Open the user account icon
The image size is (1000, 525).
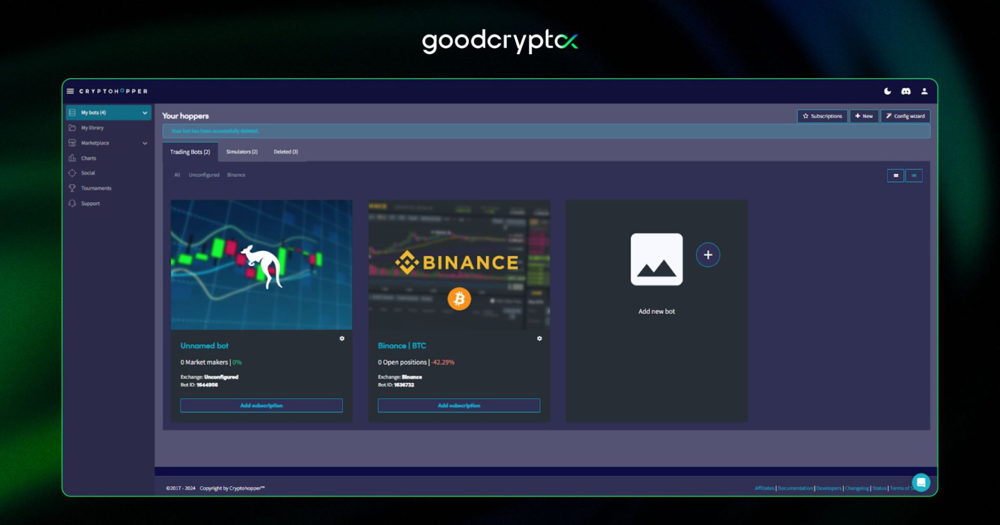tap(924, 91)
